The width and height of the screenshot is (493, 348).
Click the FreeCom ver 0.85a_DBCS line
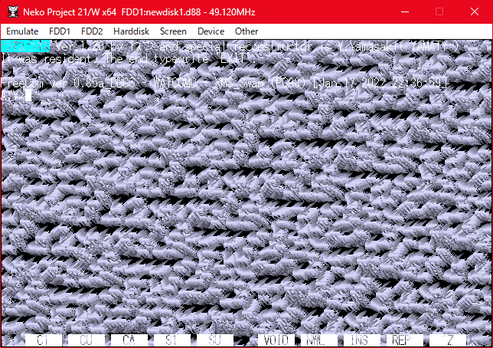[224, 83]
